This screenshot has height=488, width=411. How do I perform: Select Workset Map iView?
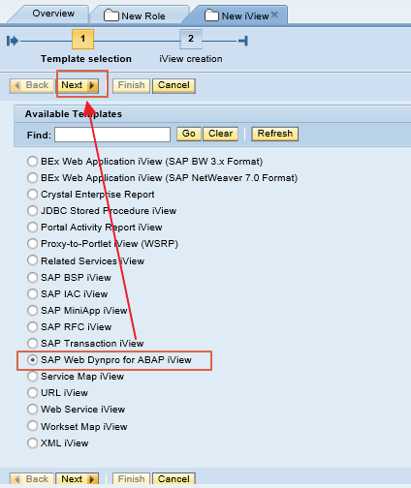click(32, 426)
